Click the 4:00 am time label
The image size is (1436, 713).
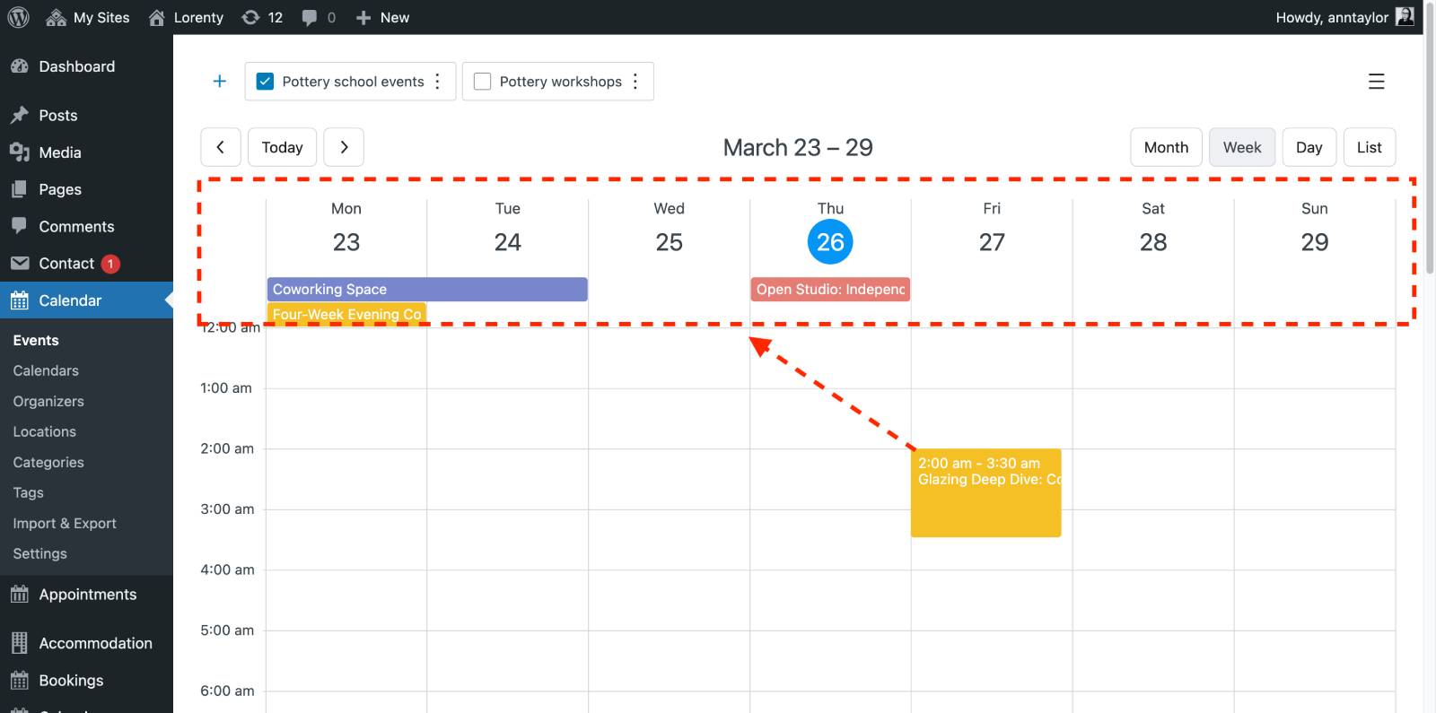tap(227, 570)
